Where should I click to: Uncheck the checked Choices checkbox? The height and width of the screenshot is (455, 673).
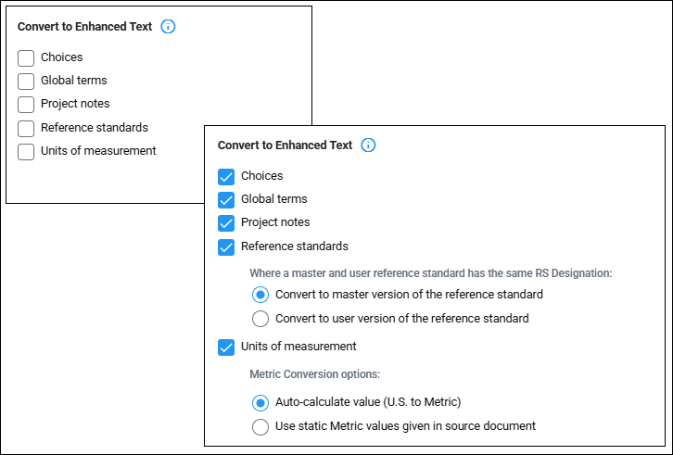pos(226,176)
